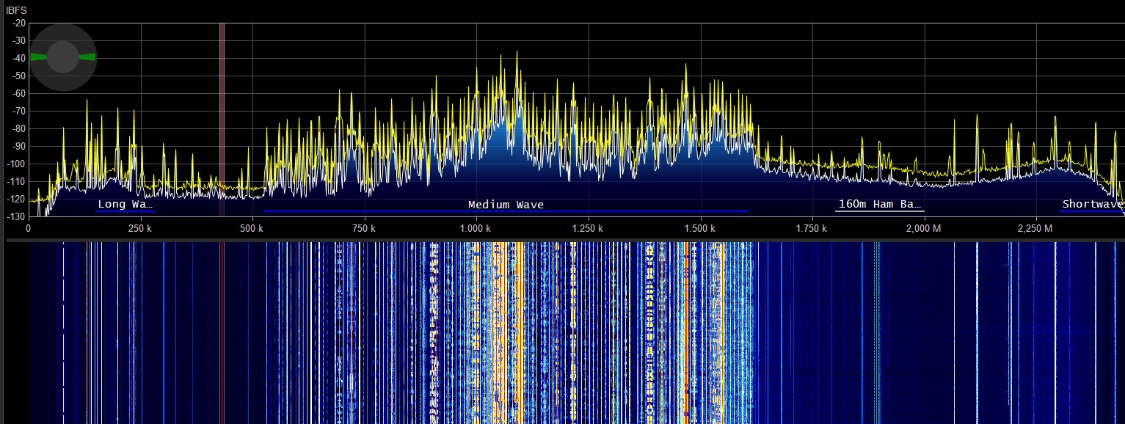
Task: Click the blue bar under Medium Wave band
Action: pyautogui.click(x=506, y=211)
